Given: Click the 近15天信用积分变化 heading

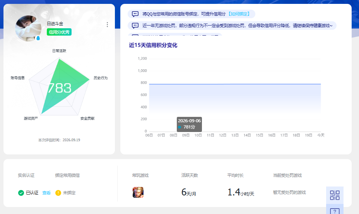Looking at the screenshot, I should 153,45.
